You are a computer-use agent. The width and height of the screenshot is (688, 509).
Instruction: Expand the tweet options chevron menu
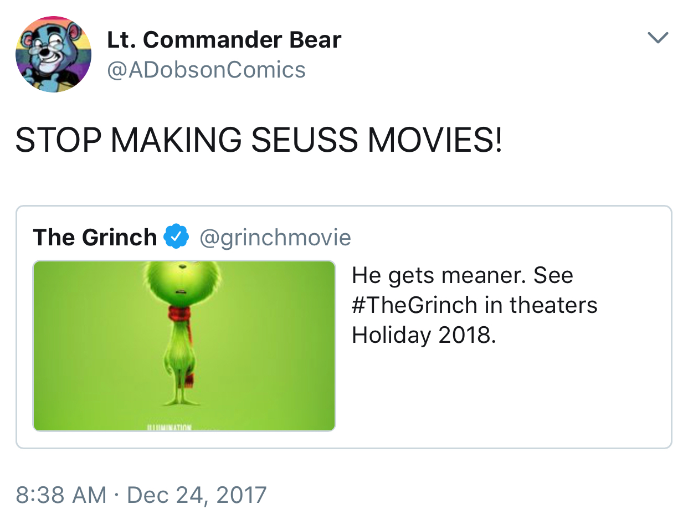(x=658, y=37)
